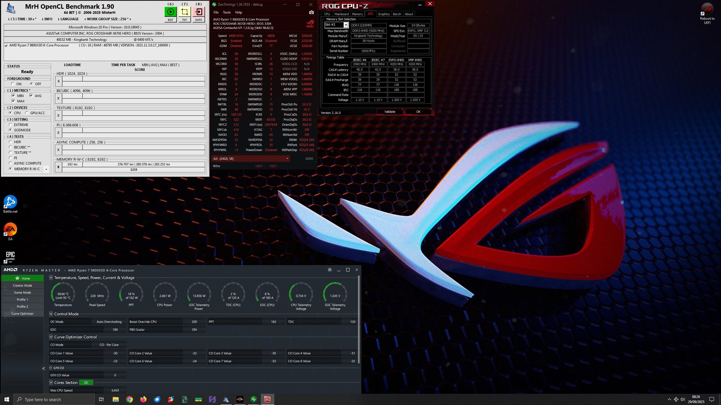Viewport: 721px width, 405px height.
Task: Click the DARK mode exit icon
Action: (x=199, y=12)
